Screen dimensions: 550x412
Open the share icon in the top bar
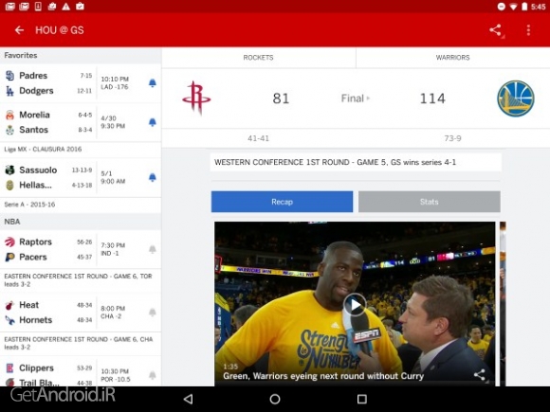[x=496, y=30]
